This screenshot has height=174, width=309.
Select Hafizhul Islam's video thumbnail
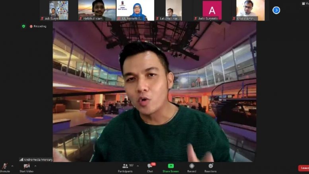click(x=97, y=10)
